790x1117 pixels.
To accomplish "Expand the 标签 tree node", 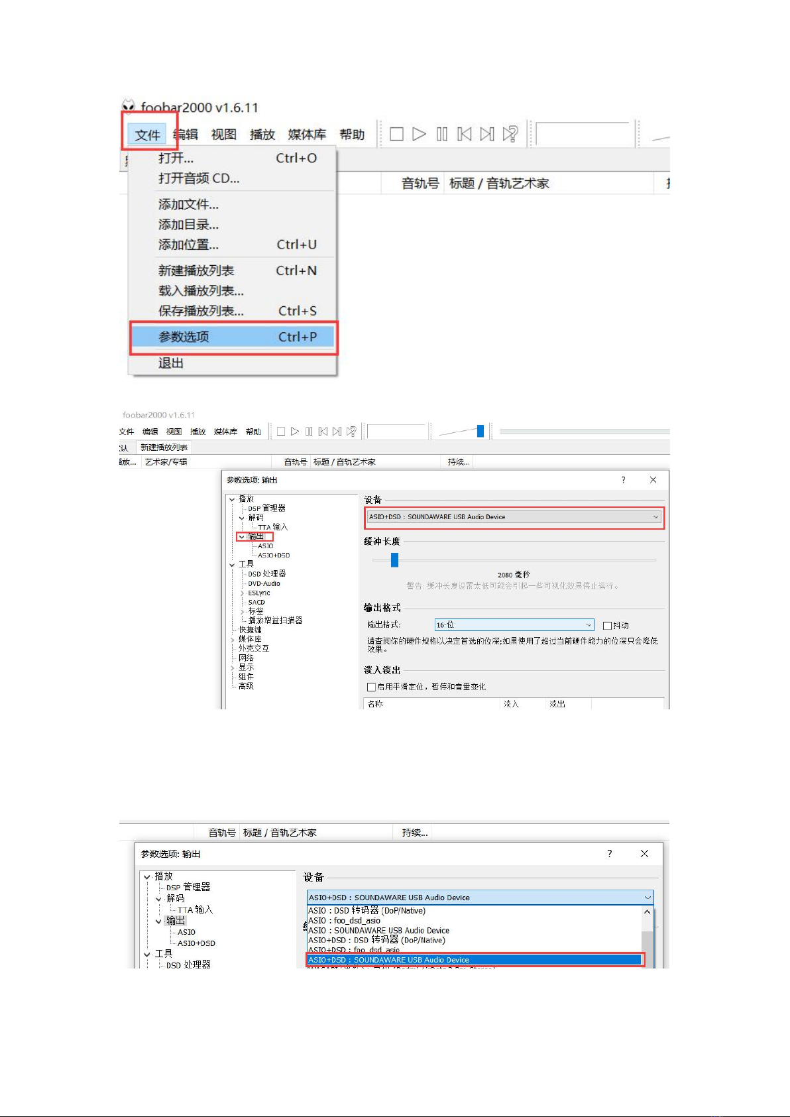I will pyautogui.click(x=242, y=611).
